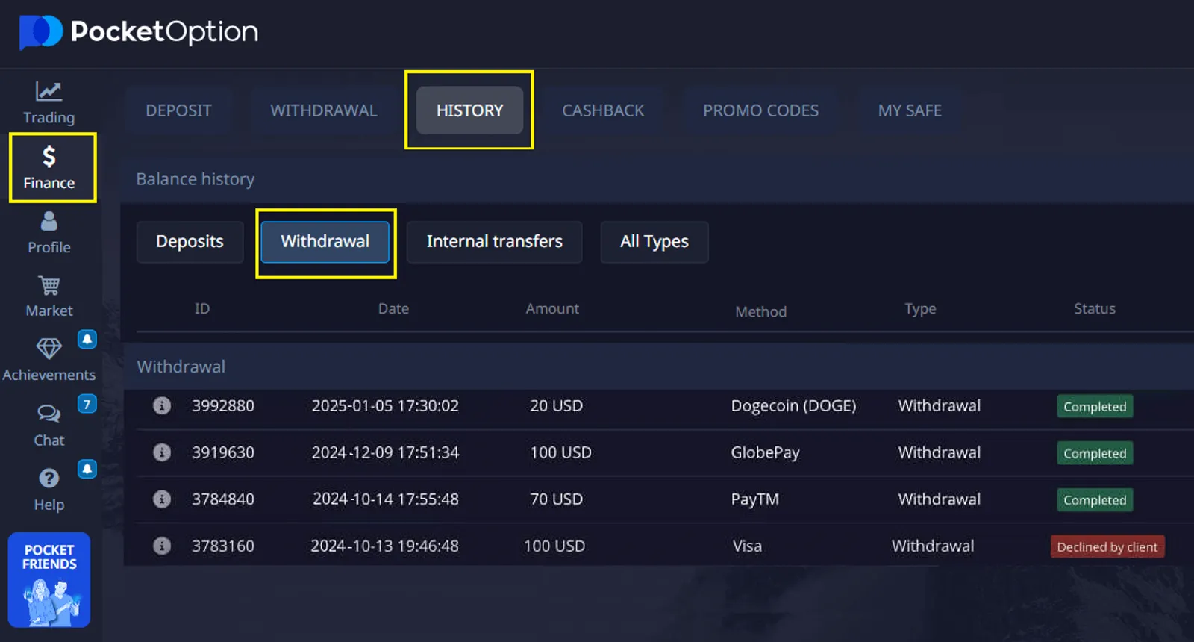Click the Pocket Friends banner
The image size is (1194, 642).
click(49, 580)
